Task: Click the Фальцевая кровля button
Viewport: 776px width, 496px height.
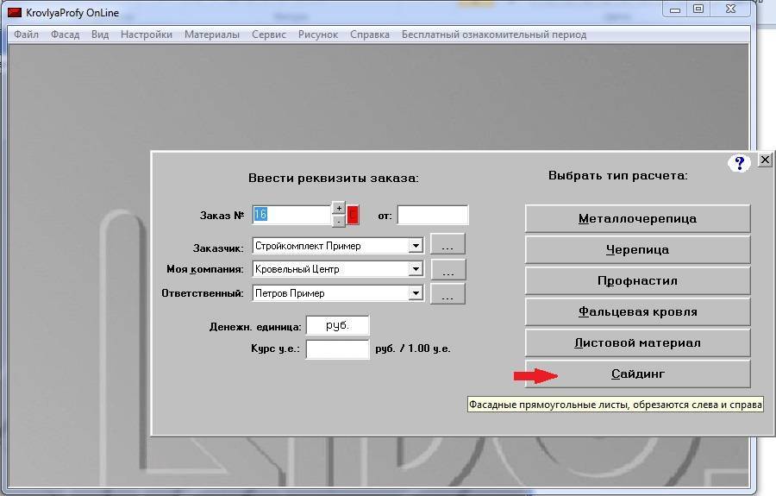Action: point(637,312)
